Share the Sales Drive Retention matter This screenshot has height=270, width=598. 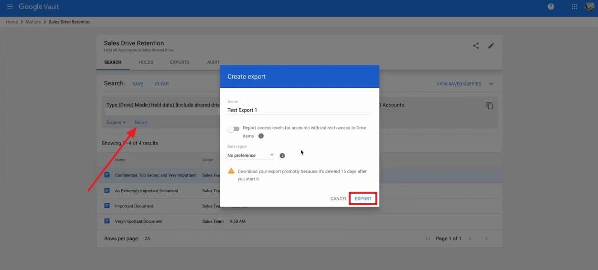476,46
